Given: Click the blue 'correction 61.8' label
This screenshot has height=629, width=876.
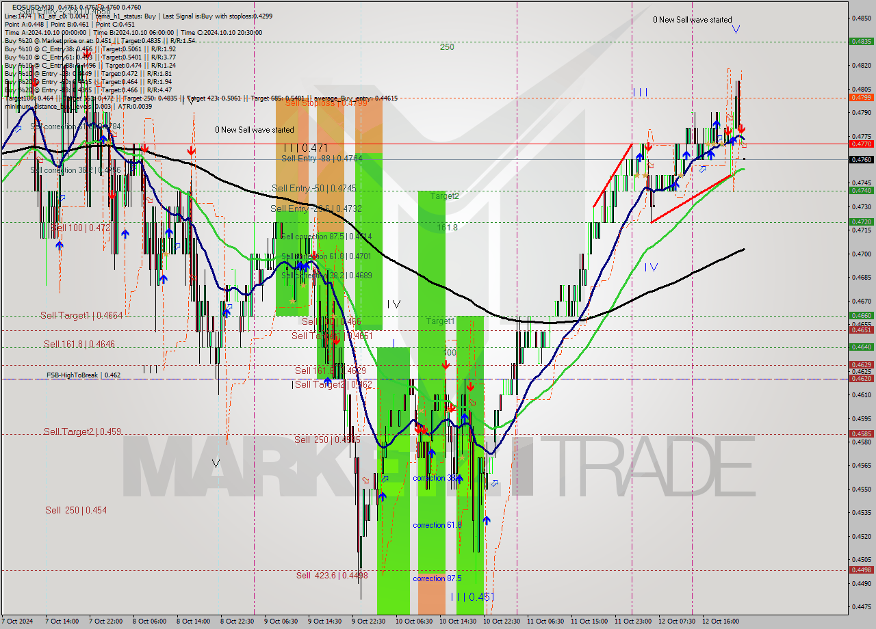Looking at the screenshot, I should point(437,525).
